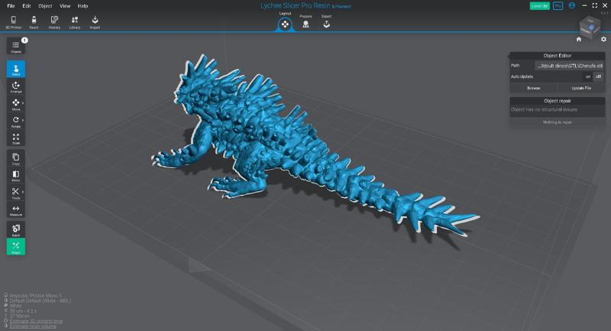Select the Measure tool
Screen dimensions: 611x331
[16, 209]
